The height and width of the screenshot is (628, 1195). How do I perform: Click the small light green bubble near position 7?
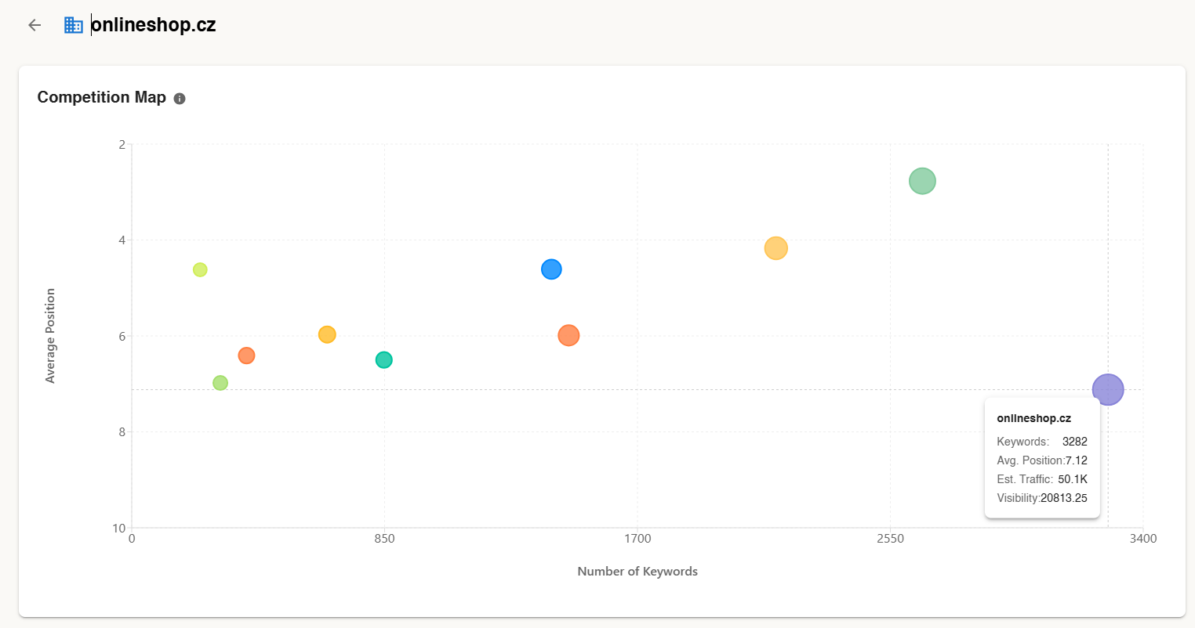pos(220,383)
